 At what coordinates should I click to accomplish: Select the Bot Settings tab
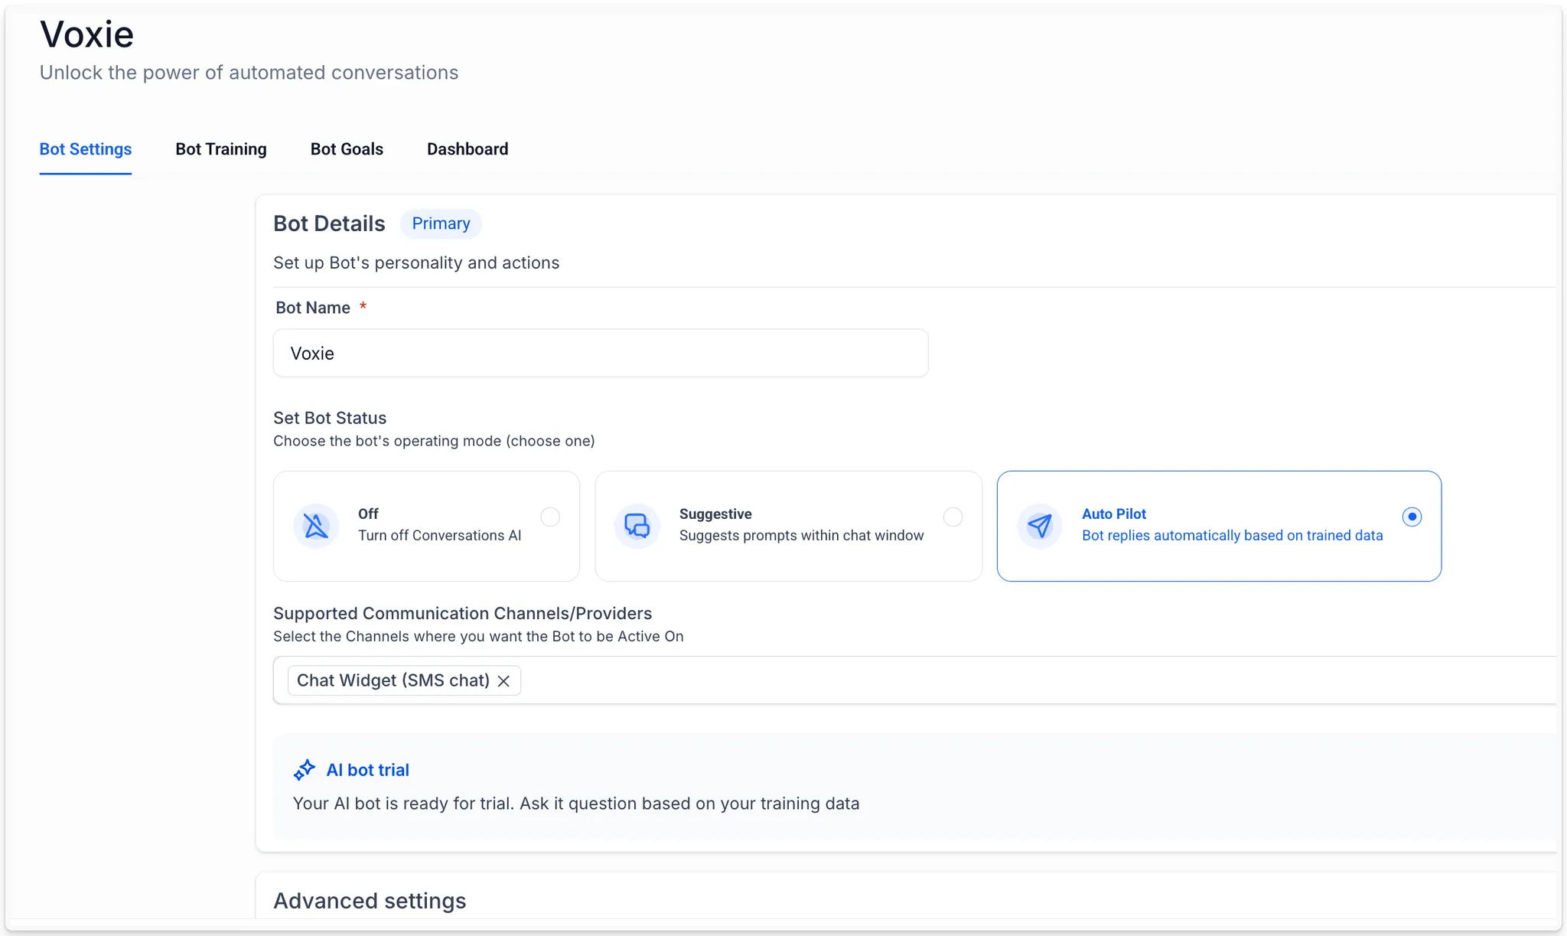pyautogui.click(x=86, y=149)
